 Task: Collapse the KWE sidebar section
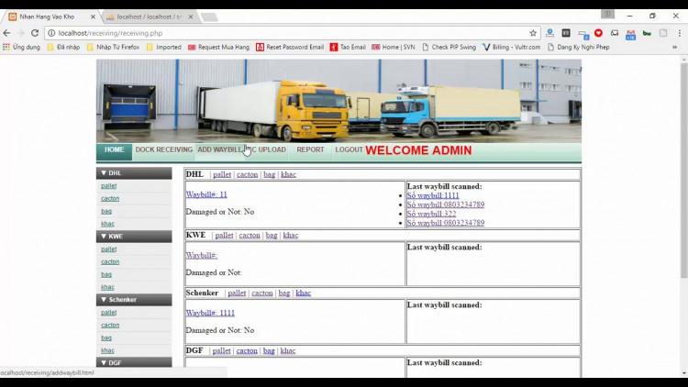click(134, 236)
